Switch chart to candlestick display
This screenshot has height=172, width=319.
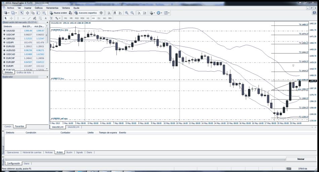coord(115,13)
